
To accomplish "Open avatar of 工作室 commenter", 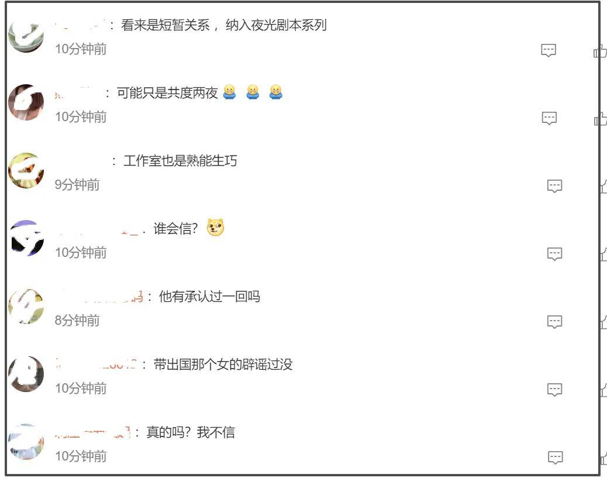I will 26,170.
